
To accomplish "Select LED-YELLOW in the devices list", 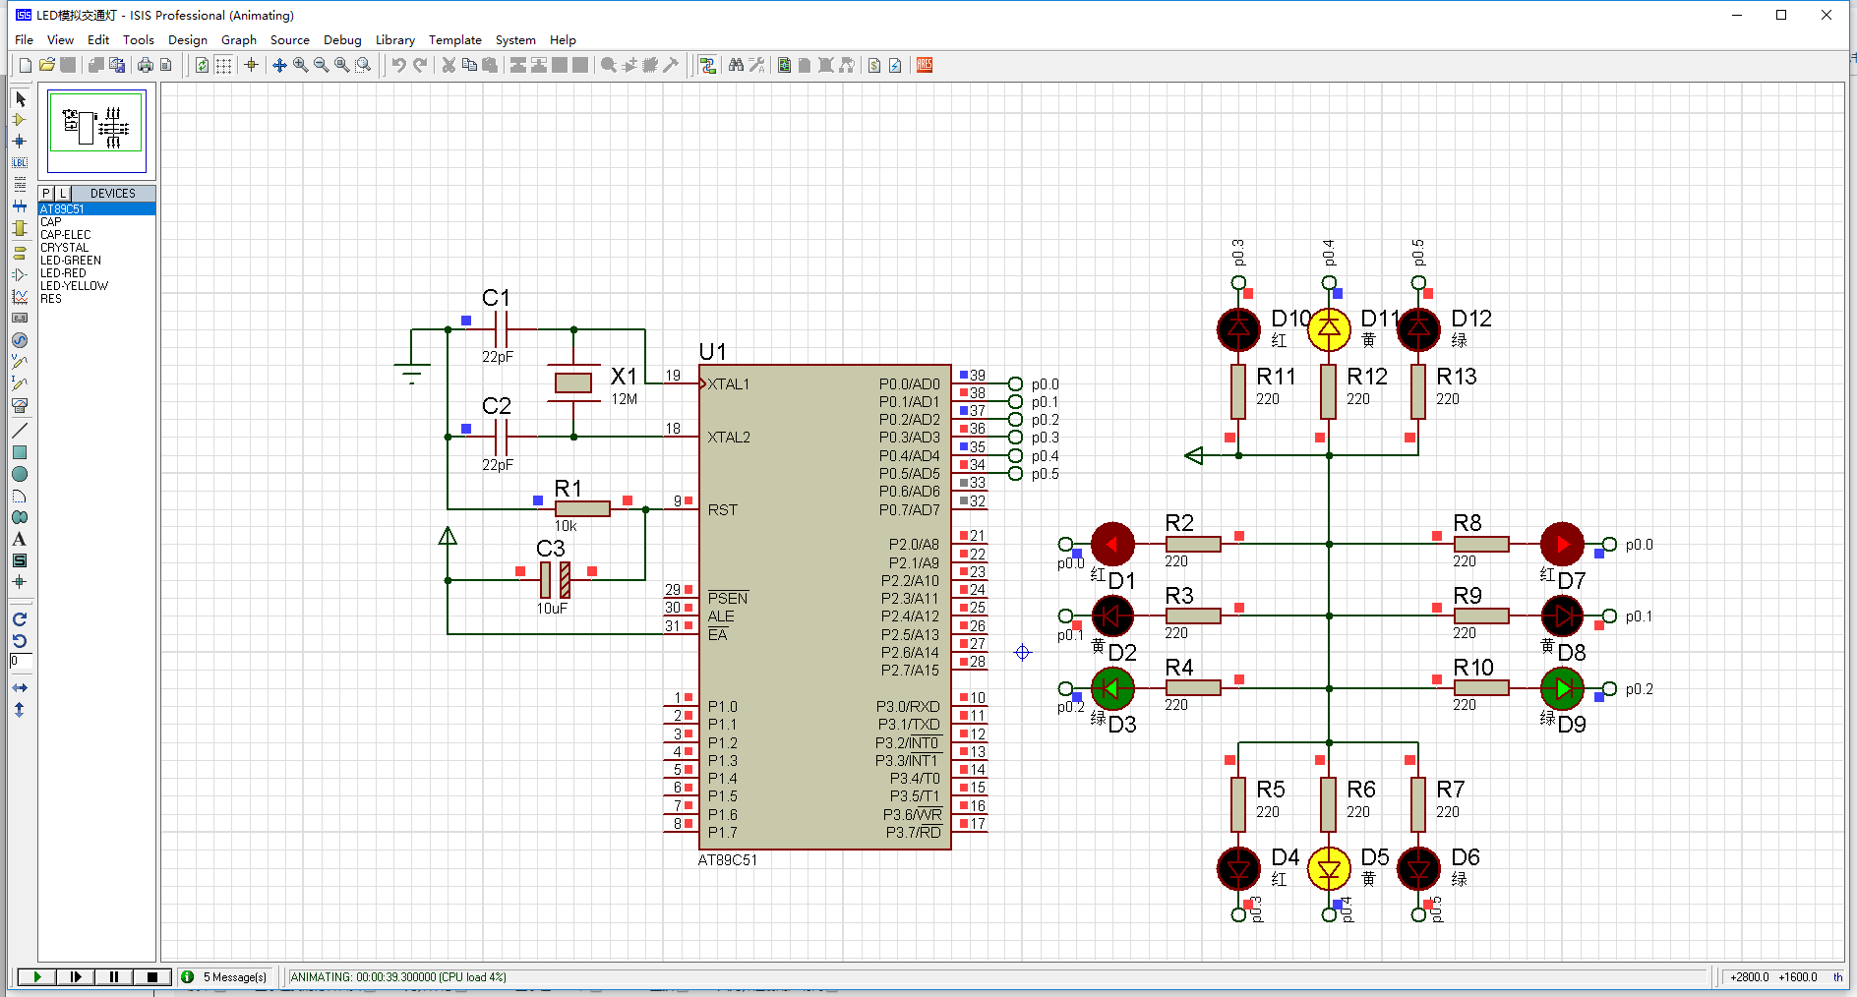I will tap(74, 286).
